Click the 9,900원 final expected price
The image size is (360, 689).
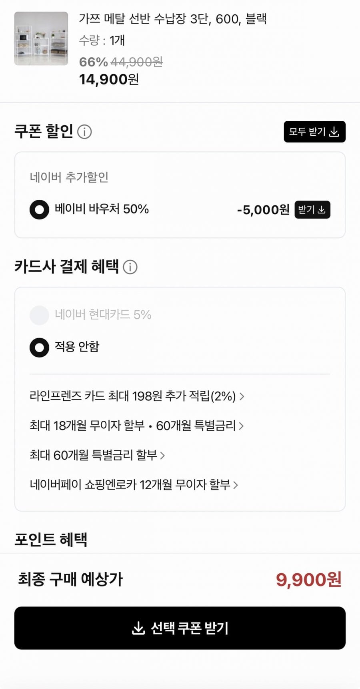pyautogui.click(x=308, y=579)
